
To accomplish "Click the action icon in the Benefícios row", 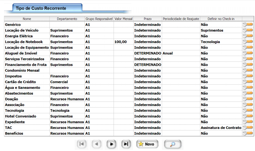I will tap(248, 133).
